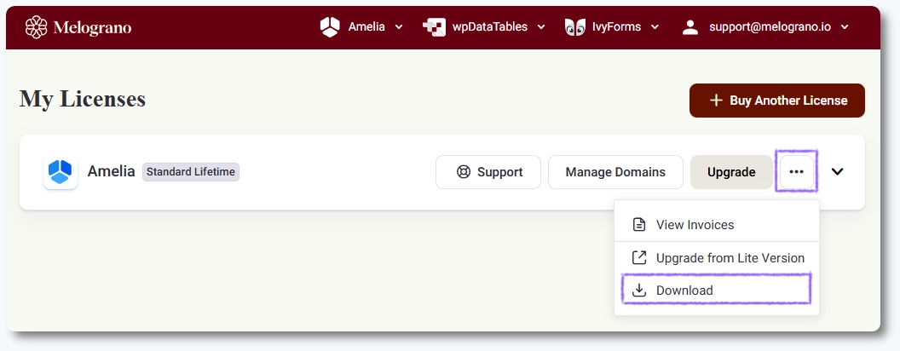Click the Melograno pomegranate logo icon
The image size is (900, 351).
pyautogui.click(x=36, y=27)
